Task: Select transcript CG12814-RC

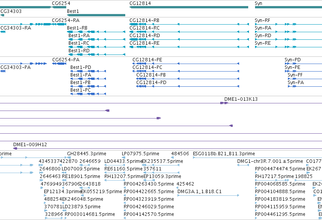Action: tap(145, 28)
